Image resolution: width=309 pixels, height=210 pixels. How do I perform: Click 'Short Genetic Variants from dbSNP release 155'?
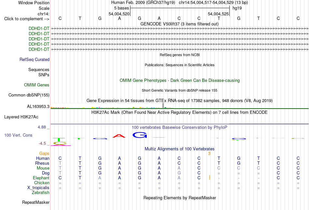point(180,90)
